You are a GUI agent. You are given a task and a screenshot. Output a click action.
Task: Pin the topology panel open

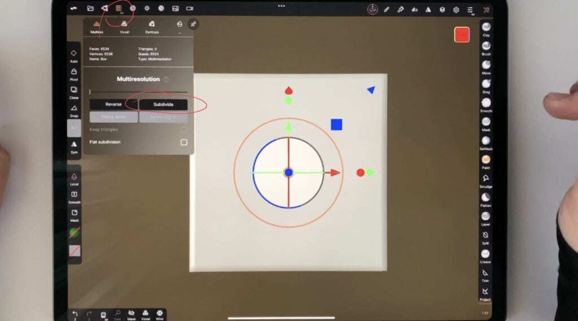click(193, 24)
